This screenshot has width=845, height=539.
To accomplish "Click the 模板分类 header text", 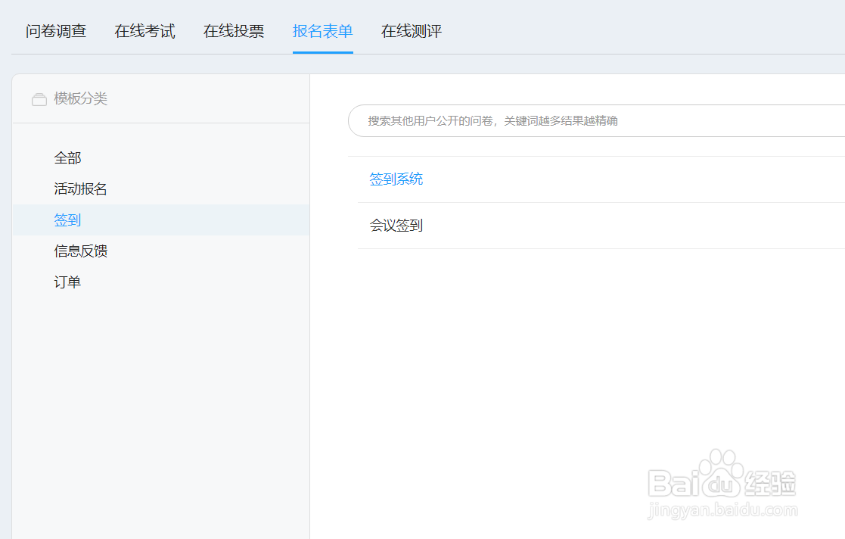I will coord(81,98).
